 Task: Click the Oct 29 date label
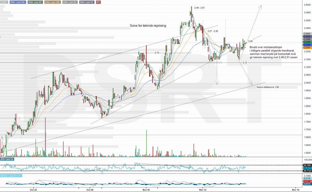pos(90,190)
